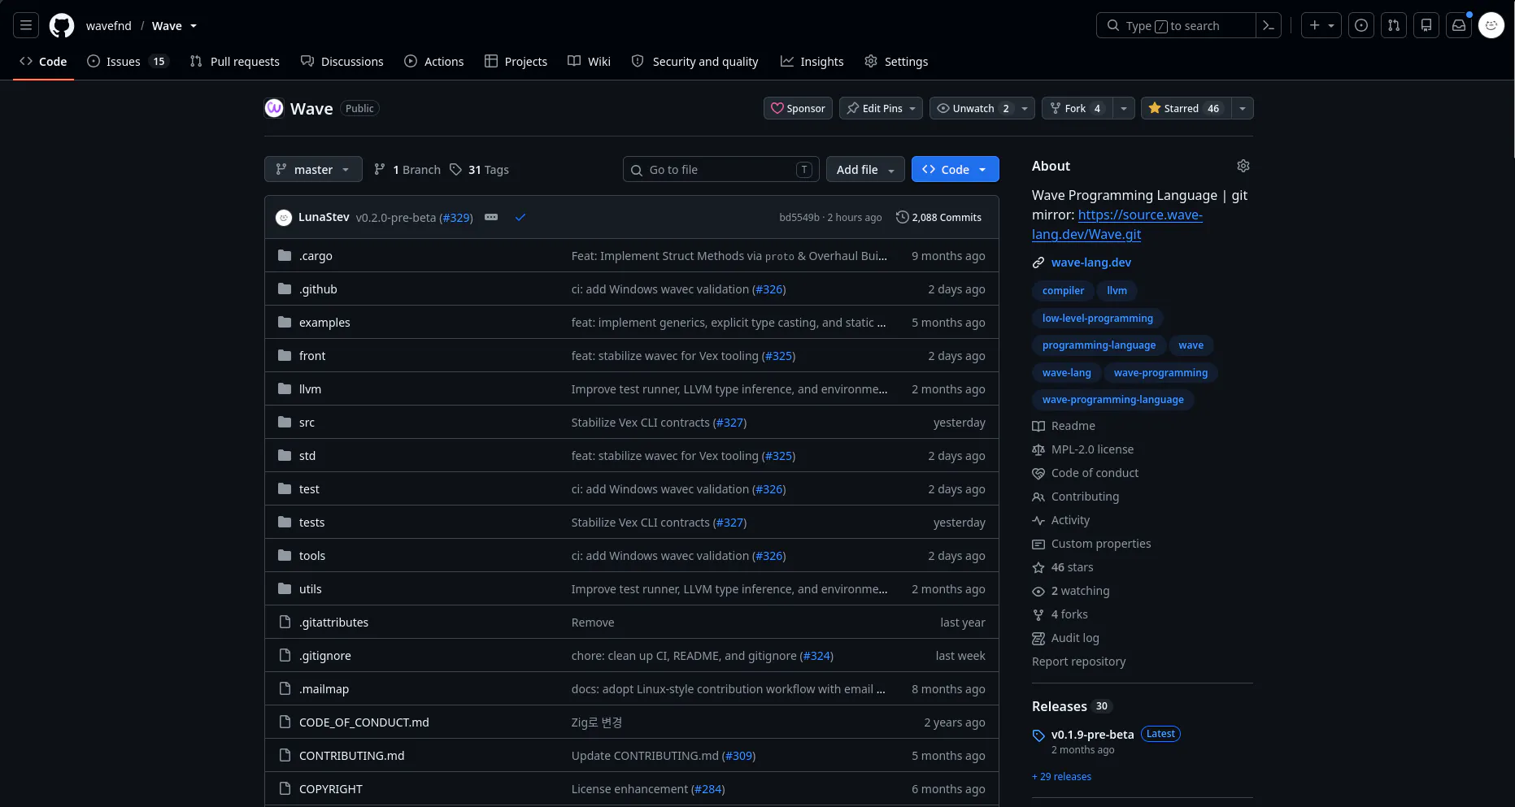Focus the Go to file search field
The image size is (1515, 807).
coord(721,169)
